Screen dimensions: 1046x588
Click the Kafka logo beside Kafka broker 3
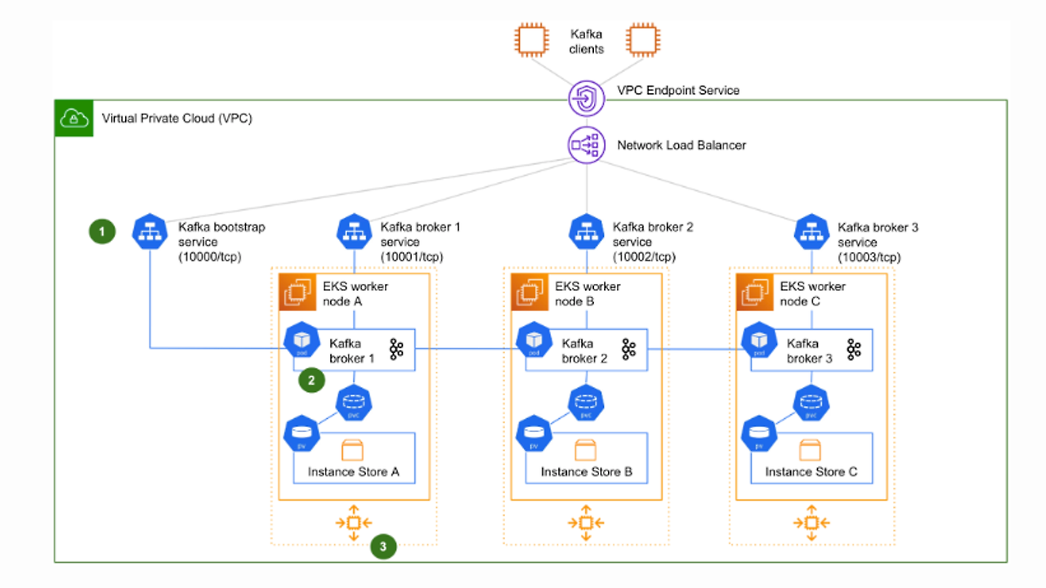click(x=854, y=350)
